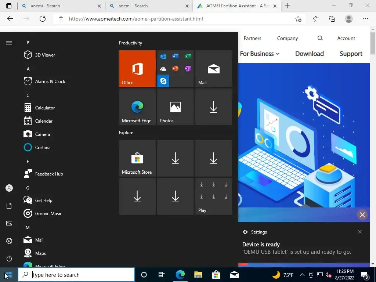Open the Microsoft Store tile
Image resolution: width=376 pixels, height=282 pixels.
(137, 158)
